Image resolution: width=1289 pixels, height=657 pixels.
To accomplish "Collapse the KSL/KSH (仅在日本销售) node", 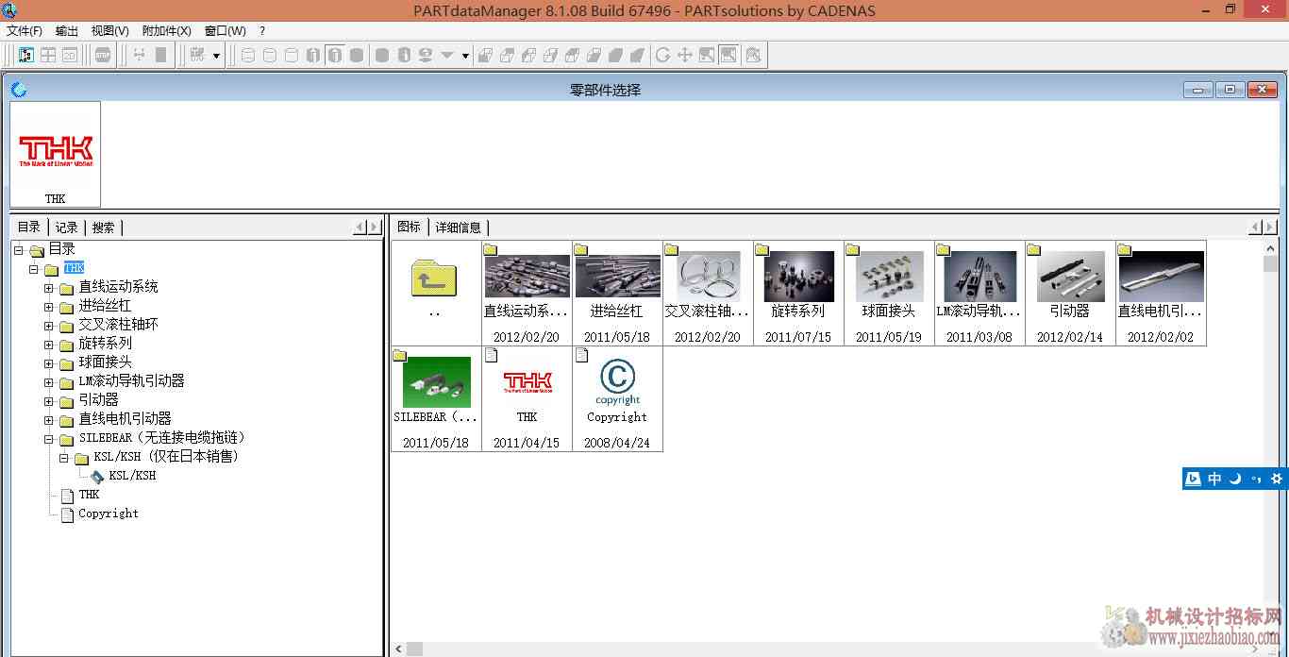I will [x=64, y=458].
